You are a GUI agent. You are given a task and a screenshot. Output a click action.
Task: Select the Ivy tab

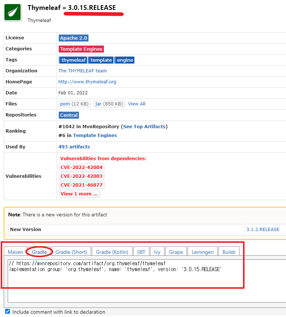click(x=157, y=252)
